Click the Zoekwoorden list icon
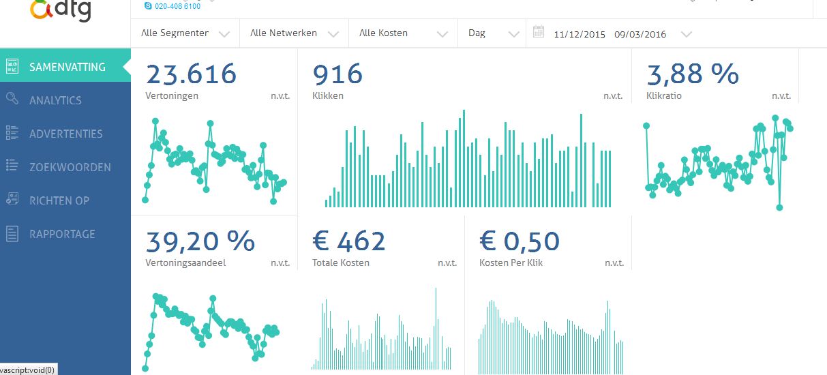Viewport: 827px width, 375px height. pyautogui.click(x=12, y=166)
